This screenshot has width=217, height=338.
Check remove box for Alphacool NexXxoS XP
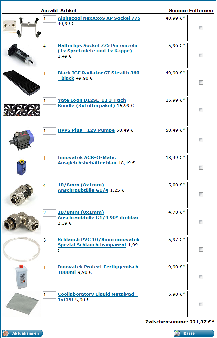pos(201,28)
